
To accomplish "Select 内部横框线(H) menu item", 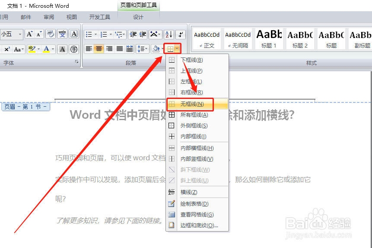I will point(197,148).
